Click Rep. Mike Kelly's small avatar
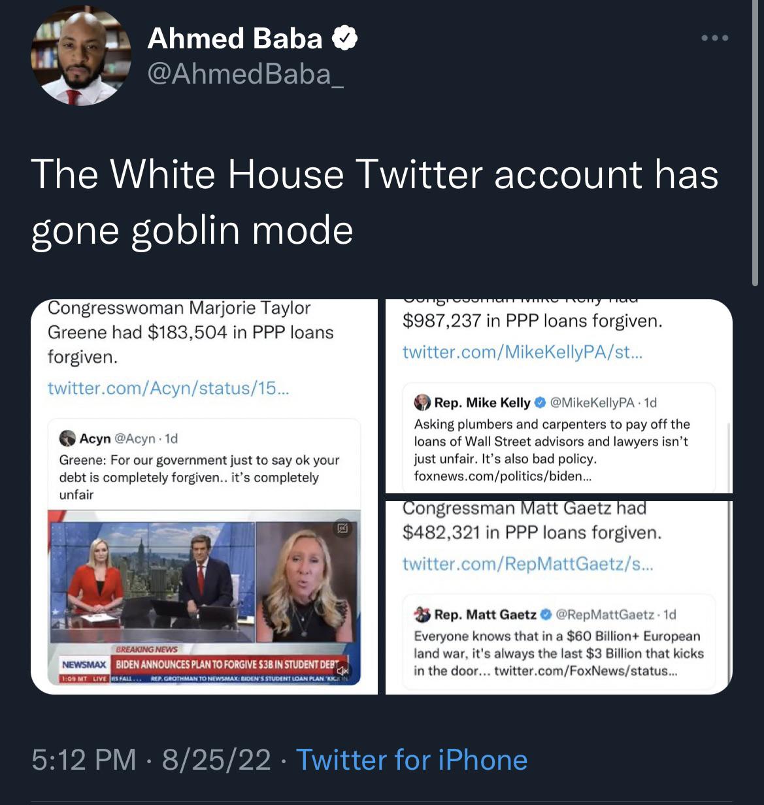764x805 pixels. [422, 402]
